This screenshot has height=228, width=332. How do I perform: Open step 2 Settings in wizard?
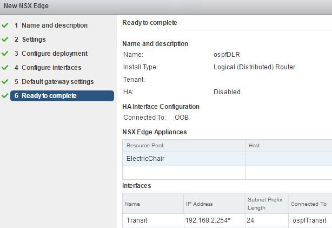(x=34, y=40)
